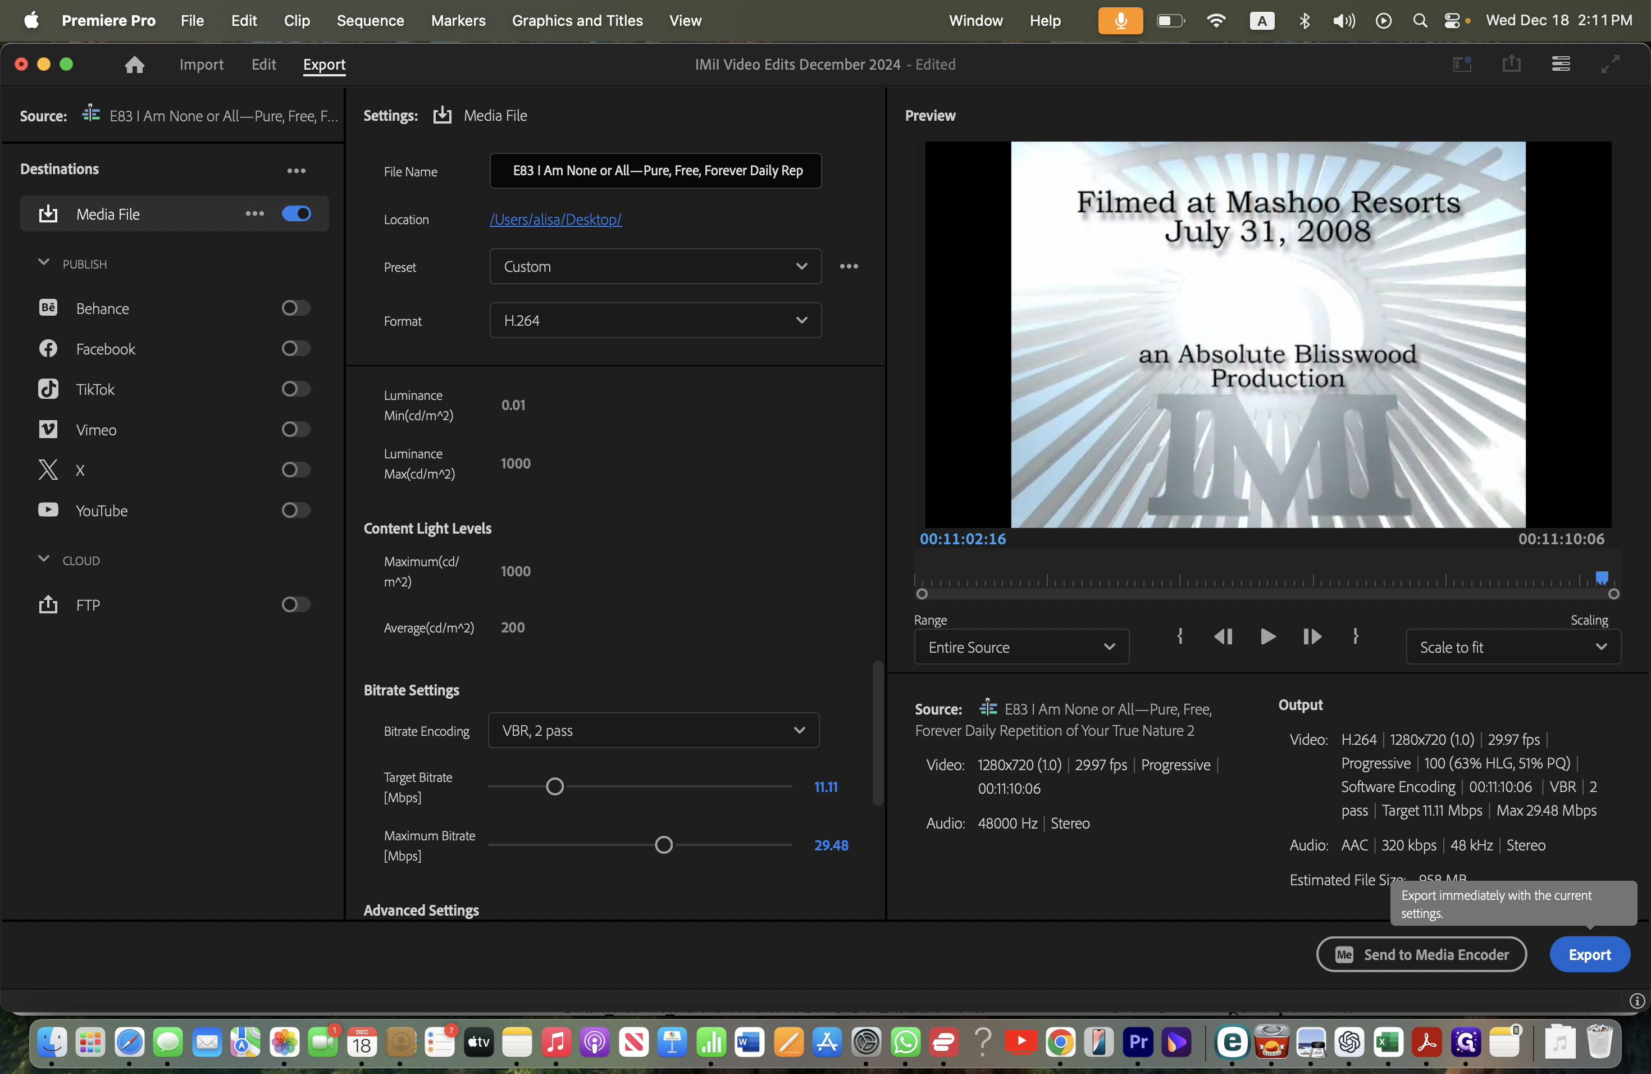This screenshot has height=1074, width=1651.
Task: Click the Media File destination icon
Action: pyautogui.click(x=48, y=213)
